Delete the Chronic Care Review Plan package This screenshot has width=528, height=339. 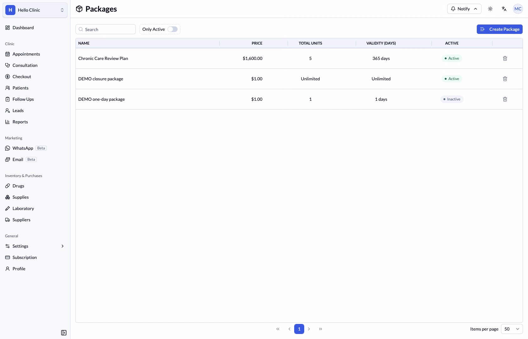tap(505, 58)
